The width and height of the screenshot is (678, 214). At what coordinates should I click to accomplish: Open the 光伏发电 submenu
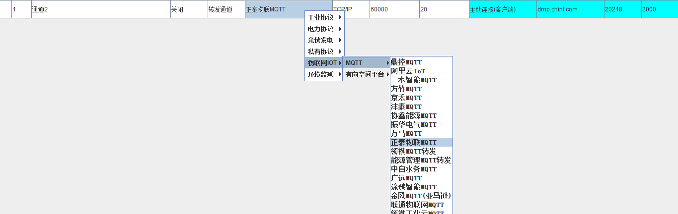tap(324, 40)
